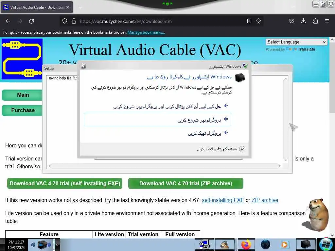Click the Setup window horizontal scrollbar
The image size is (335, 251).
(165, 166)
